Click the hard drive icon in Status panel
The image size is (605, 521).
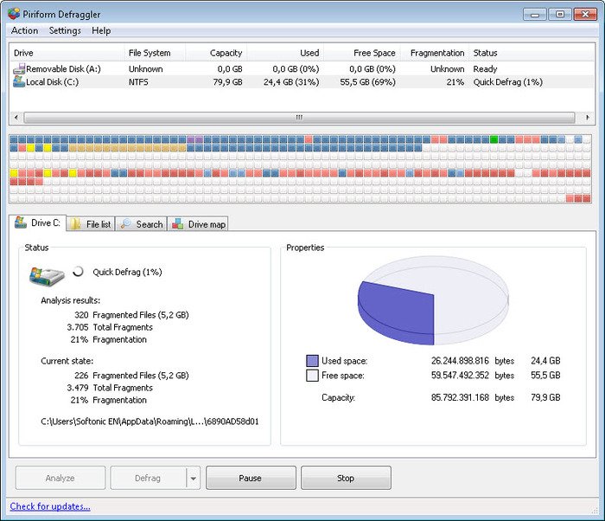pos(47,276)
